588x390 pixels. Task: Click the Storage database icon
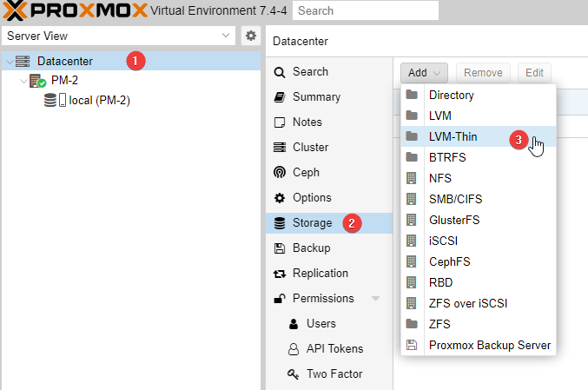point(280,223)
